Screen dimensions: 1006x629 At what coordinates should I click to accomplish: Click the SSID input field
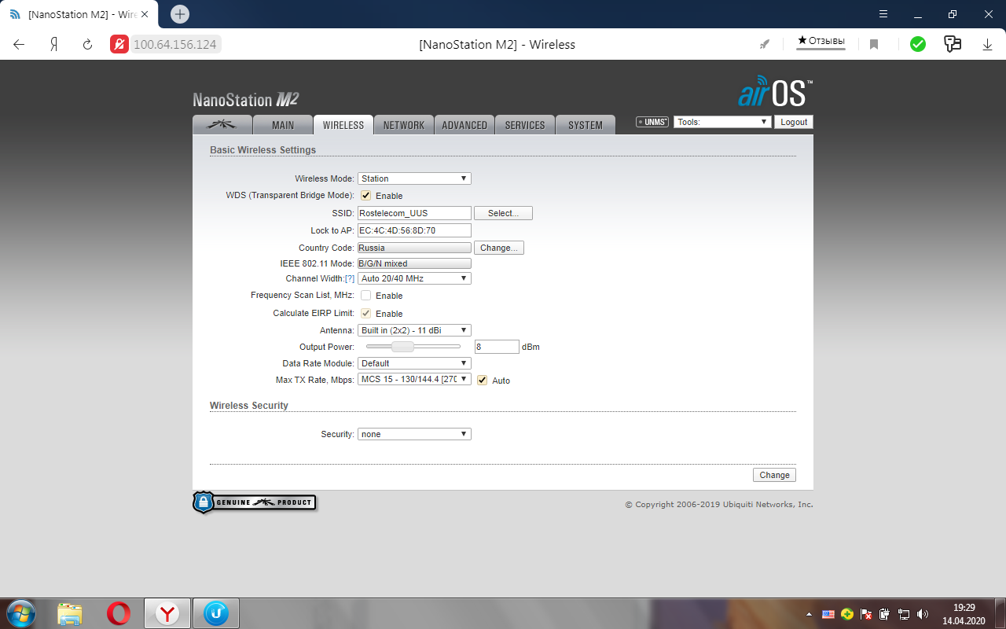point(414,213)
